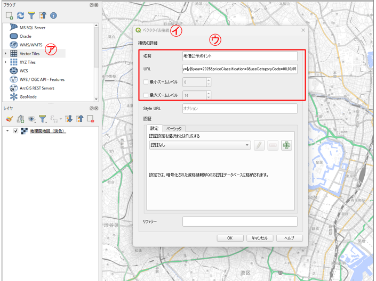The image size is (376, 281).
Task: Click the キャンセル button
Action: pyautogui.click(x=260, y=238)
